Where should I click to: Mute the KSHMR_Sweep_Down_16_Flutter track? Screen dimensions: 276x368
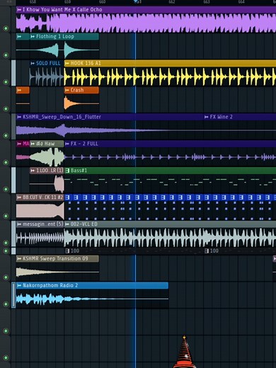[6, 135]
